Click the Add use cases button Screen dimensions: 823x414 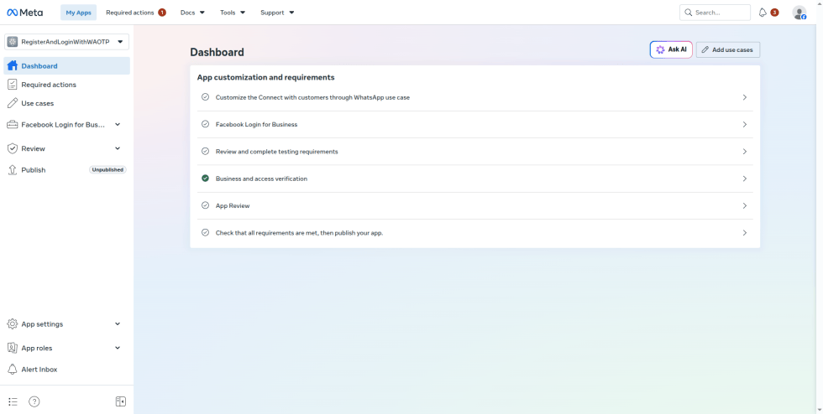(727, 49)
